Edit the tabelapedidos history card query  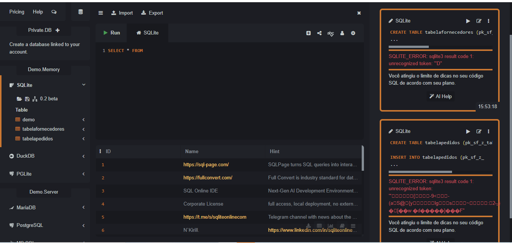coord(479,131)
